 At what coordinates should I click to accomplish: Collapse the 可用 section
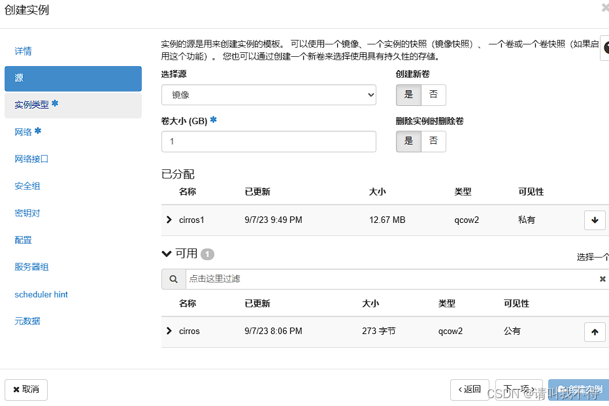pos(167,254)
